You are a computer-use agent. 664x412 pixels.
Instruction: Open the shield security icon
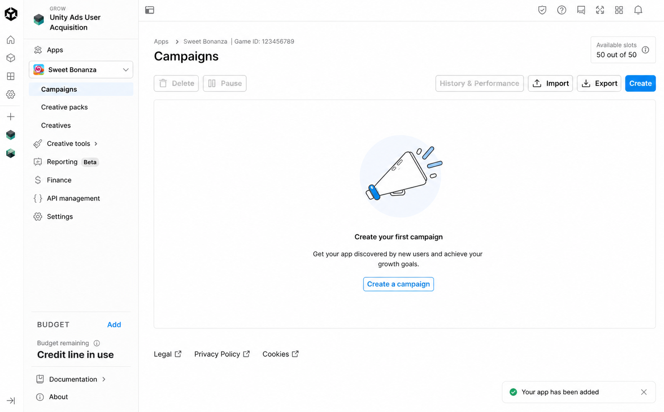click(x=542, y=10)
